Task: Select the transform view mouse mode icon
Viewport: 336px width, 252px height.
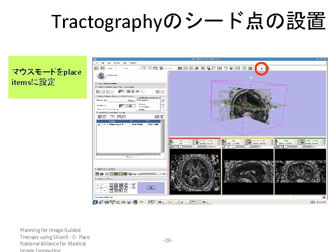Action: pos(267,69)
